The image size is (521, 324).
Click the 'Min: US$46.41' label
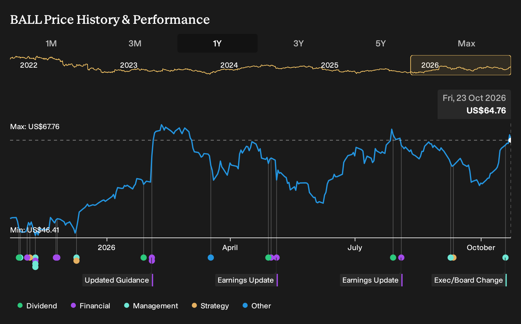[x=34, y=230]
